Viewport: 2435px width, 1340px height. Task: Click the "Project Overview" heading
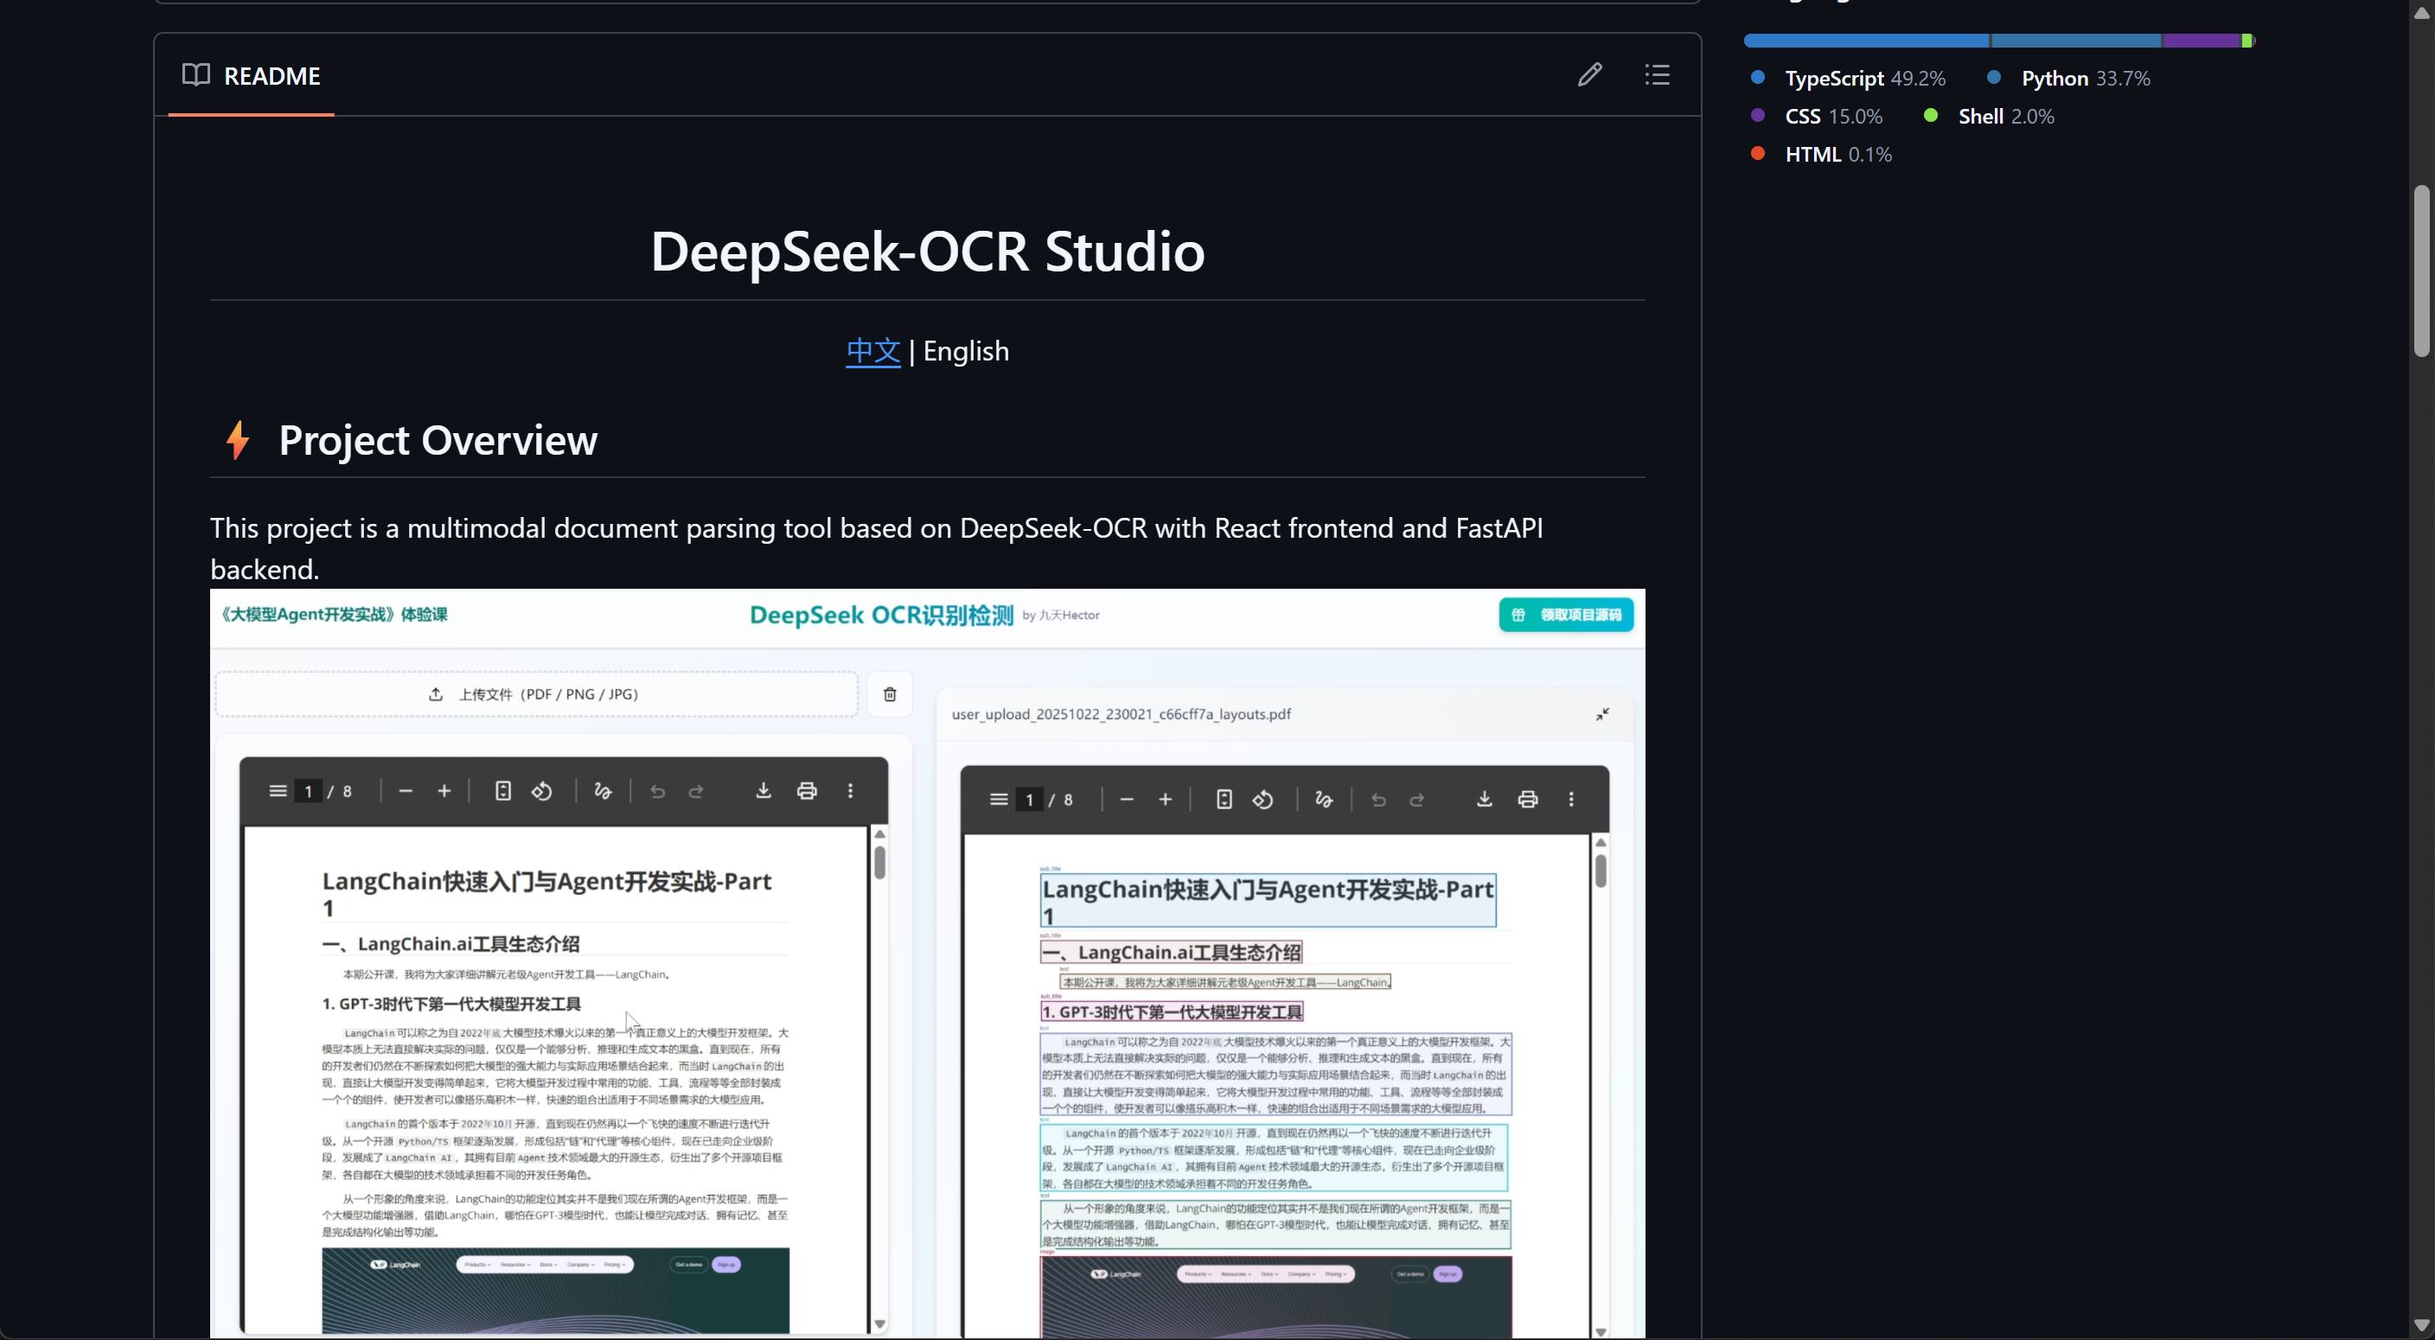tap(438, 440)
